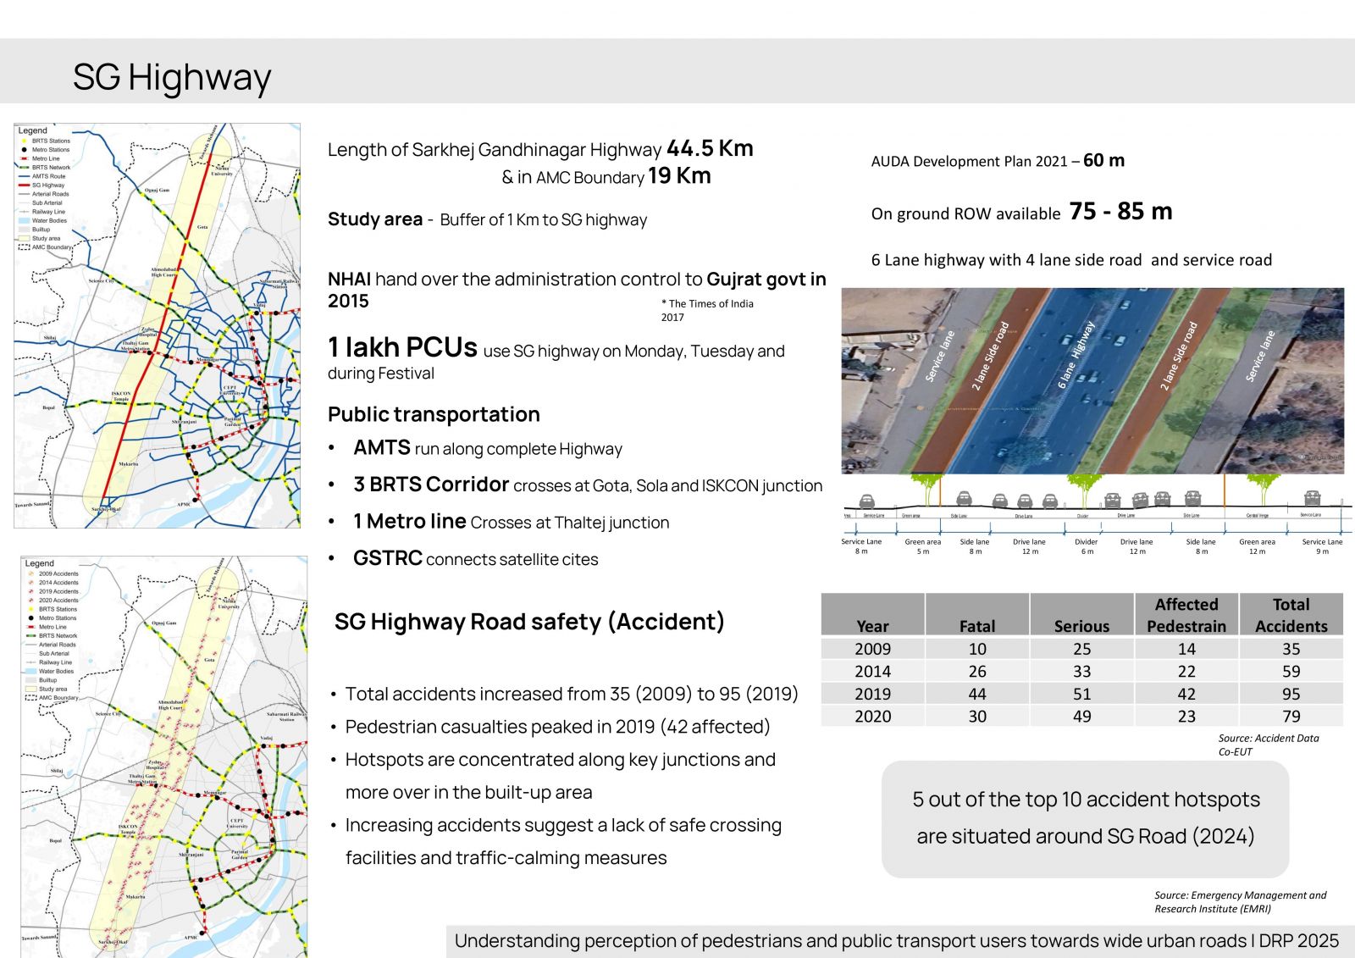Click 'Pedestrian casualties peaked in 2019' bullet
The height and width of the screenshot is (958, 1355).
pos(557,727)
